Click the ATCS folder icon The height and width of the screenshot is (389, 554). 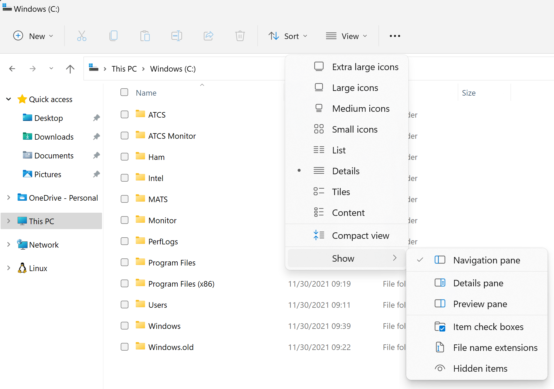pos(140,114)
